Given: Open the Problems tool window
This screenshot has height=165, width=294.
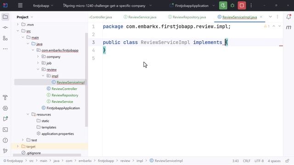Looking at the screenshot, I should coord(5,140).
